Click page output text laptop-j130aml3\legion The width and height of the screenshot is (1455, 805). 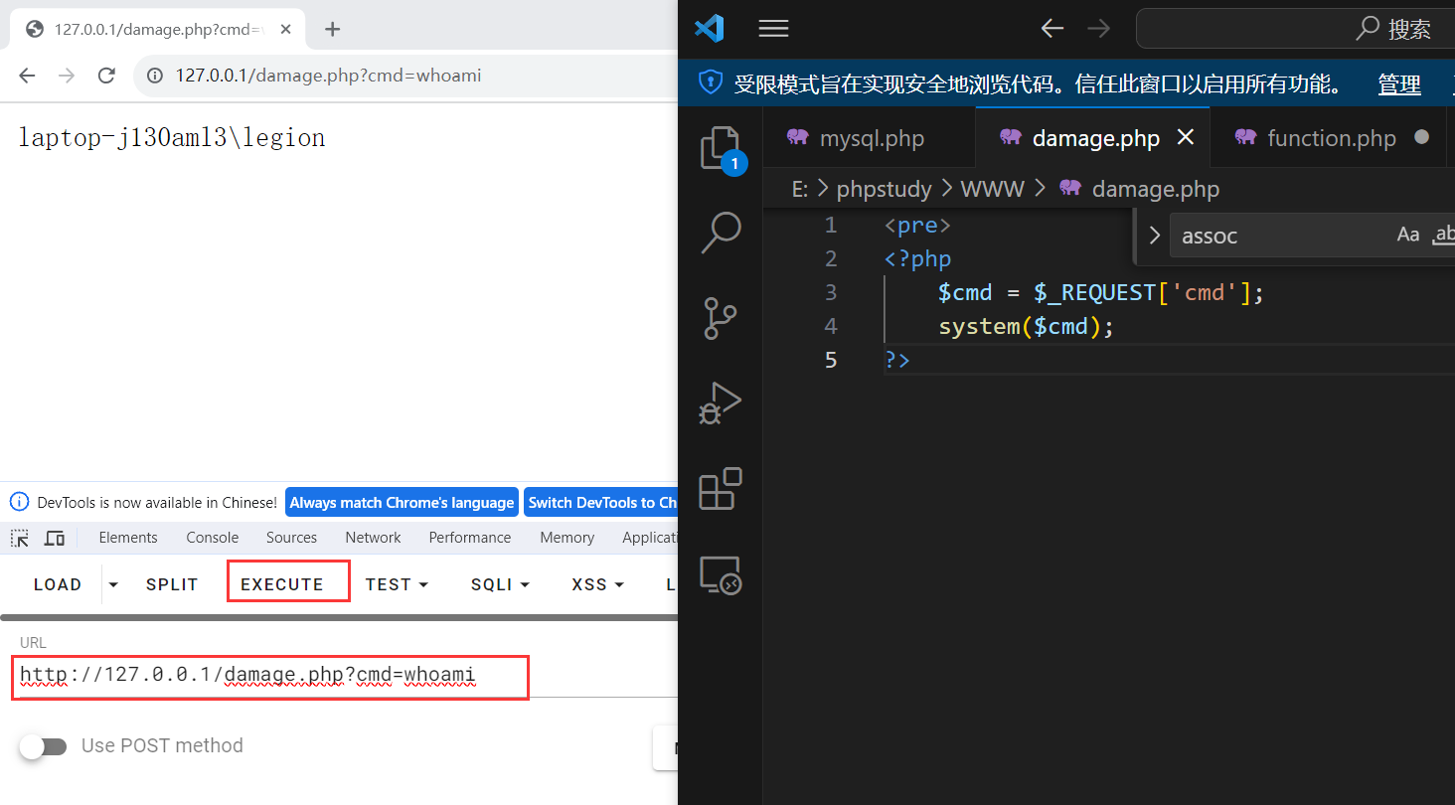[x=172, y=137]
